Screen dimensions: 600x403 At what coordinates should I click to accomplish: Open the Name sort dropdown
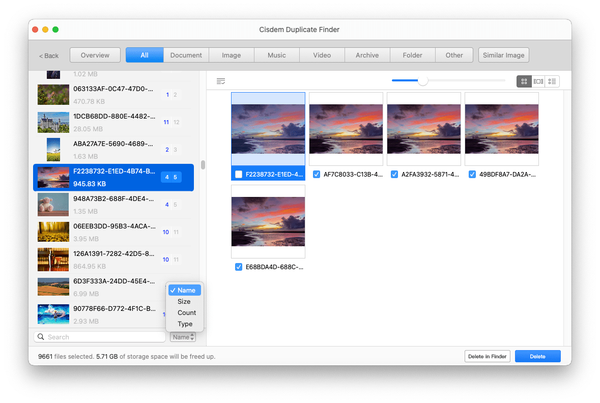click(x=183, y=337)
